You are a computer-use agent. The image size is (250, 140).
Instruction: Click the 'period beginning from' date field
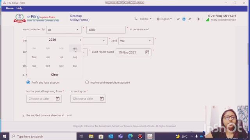point(44,99)
